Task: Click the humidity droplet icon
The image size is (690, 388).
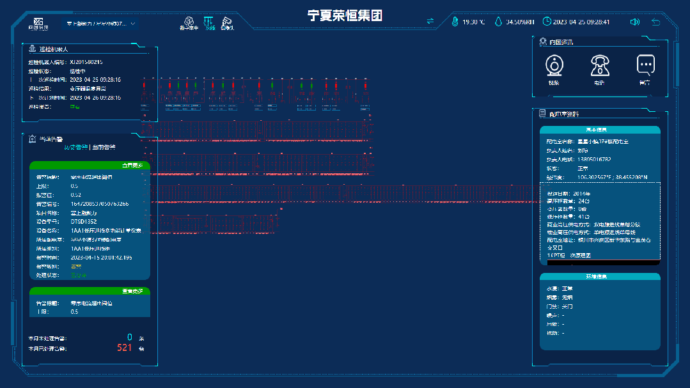Action: pyautogui.click(x=498, y=22)
